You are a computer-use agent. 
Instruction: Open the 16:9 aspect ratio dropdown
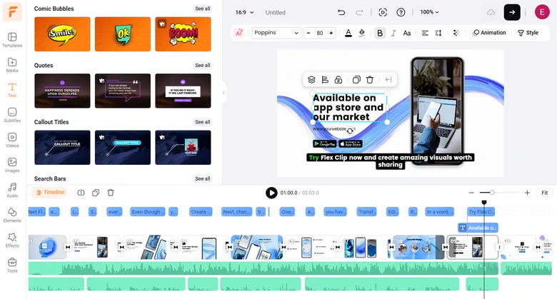click(244, 12)
